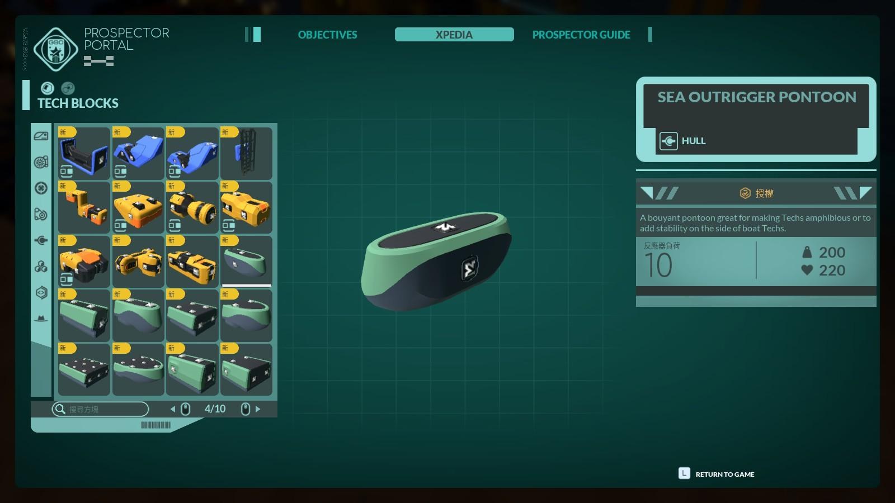Select the hexagon category icon
Viewport: 895px width, 503px height.
click(41, 293)
